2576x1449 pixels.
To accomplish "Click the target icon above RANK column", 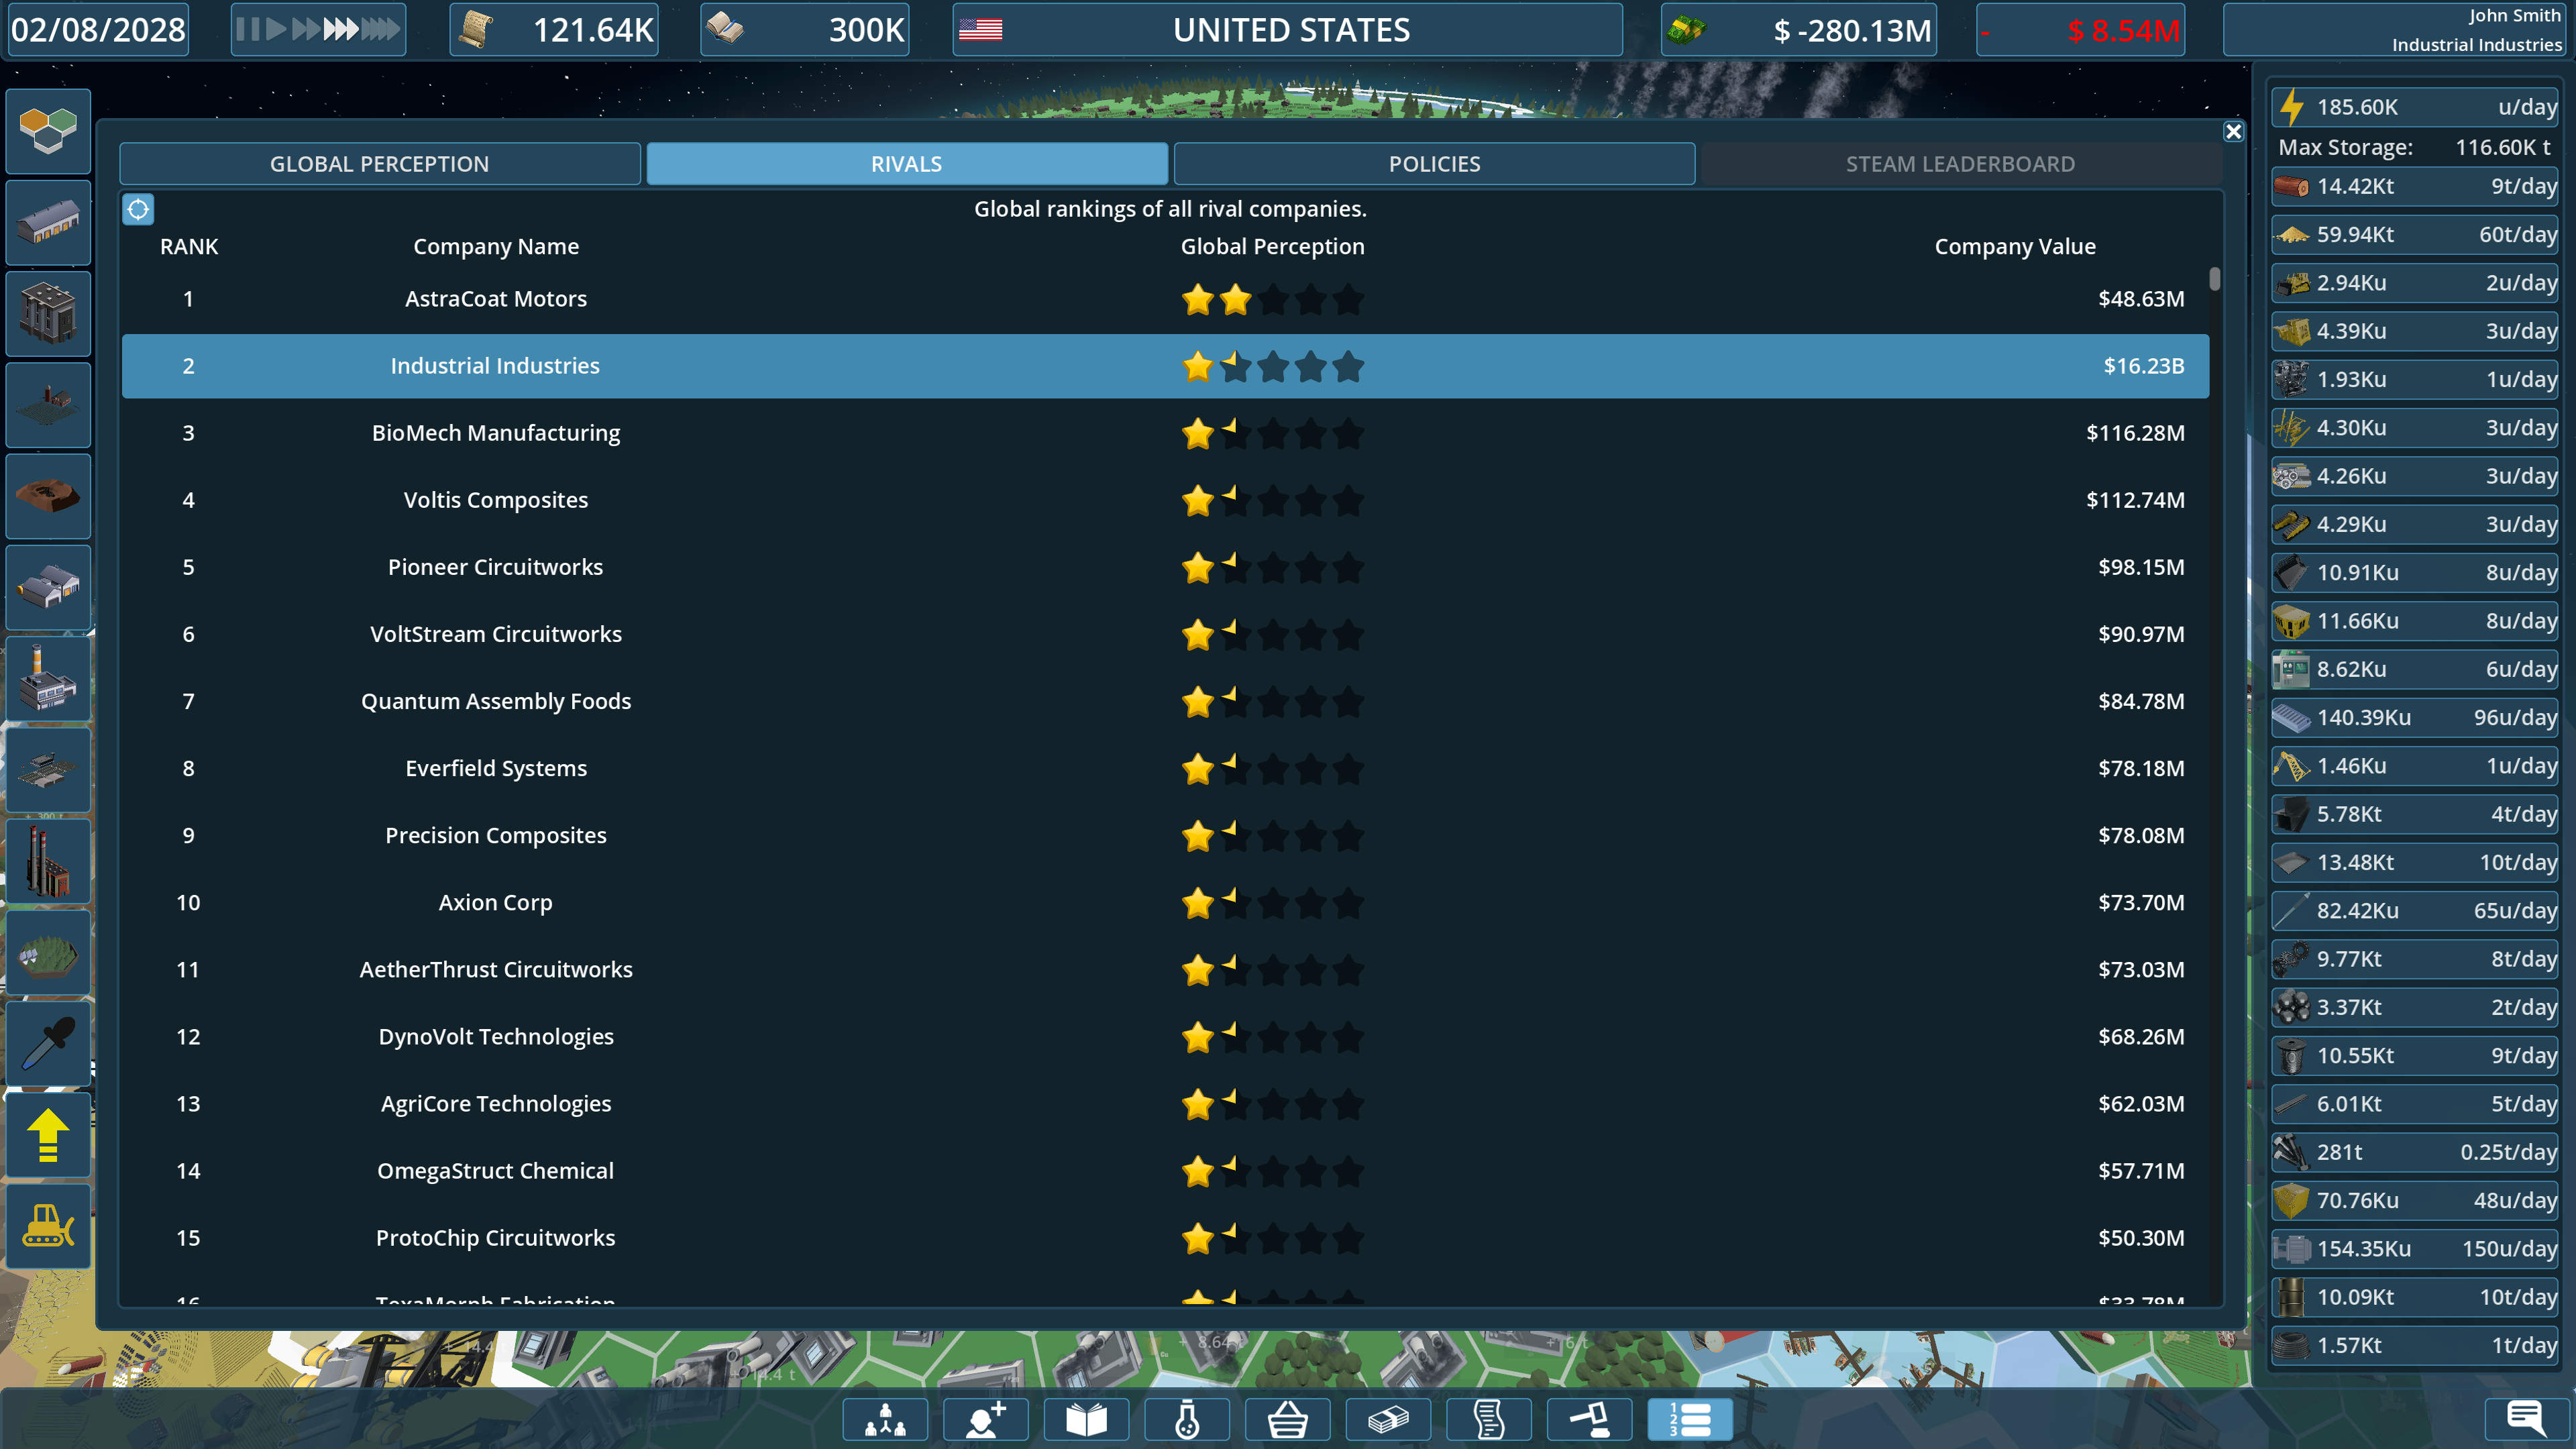I will coord(138,209).
